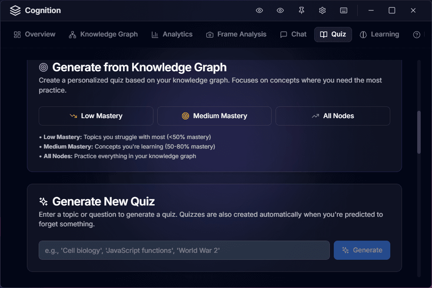This screenshot has height=288, width=432.
Task: Switch to the Chat tab
Action: pyautogui.click(x=293, y=34)
